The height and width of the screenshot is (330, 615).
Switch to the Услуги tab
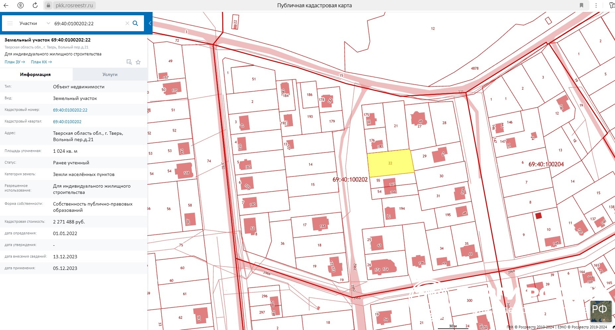coord(110,74)
